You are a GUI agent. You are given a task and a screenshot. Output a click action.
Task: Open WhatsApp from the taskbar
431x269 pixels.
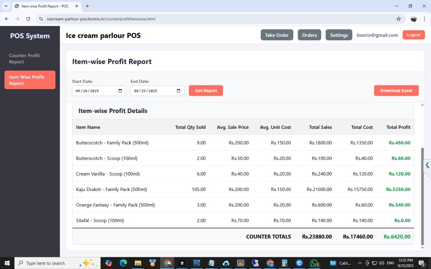[x=314, y=263]
